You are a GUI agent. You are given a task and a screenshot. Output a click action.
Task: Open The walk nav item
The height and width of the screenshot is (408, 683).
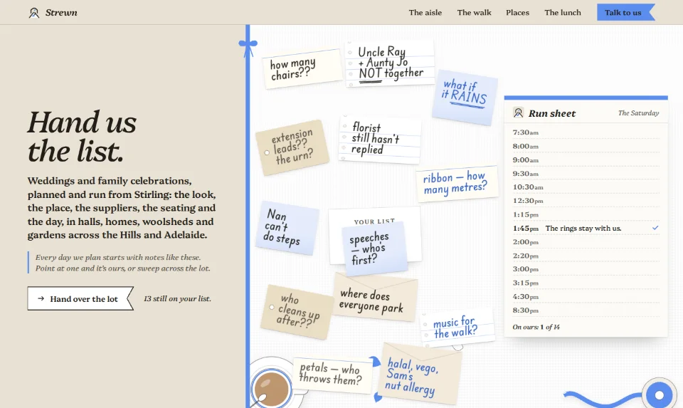tap(474, 13)
